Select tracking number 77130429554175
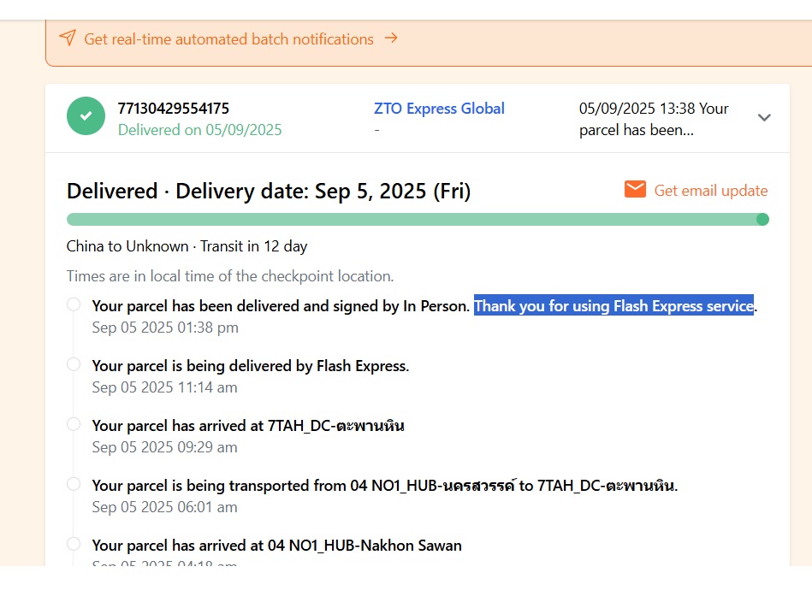Image resolution: width=812 pixels, height=614 pixels. pyautogui.click(x=173, y=109)
